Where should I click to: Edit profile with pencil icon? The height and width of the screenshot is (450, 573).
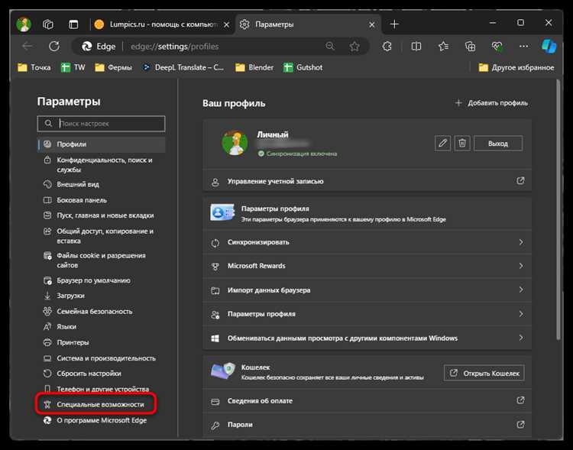tap(442, 143)
